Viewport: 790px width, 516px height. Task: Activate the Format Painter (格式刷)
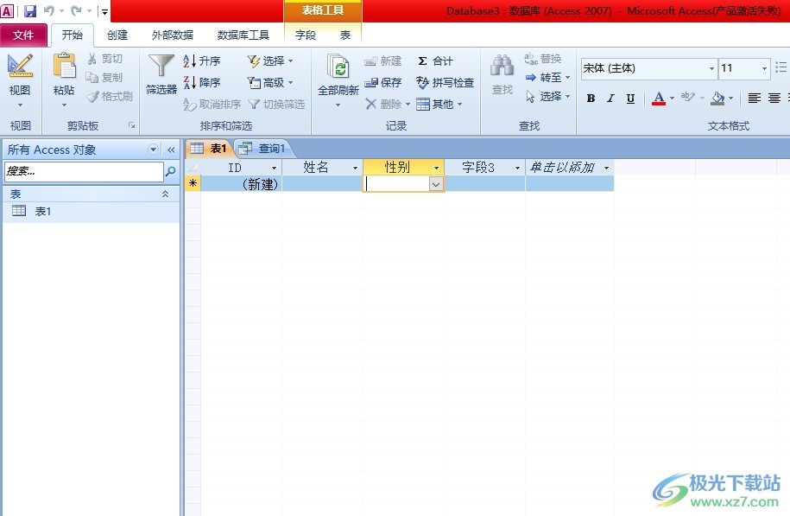[x=110, y=96]
